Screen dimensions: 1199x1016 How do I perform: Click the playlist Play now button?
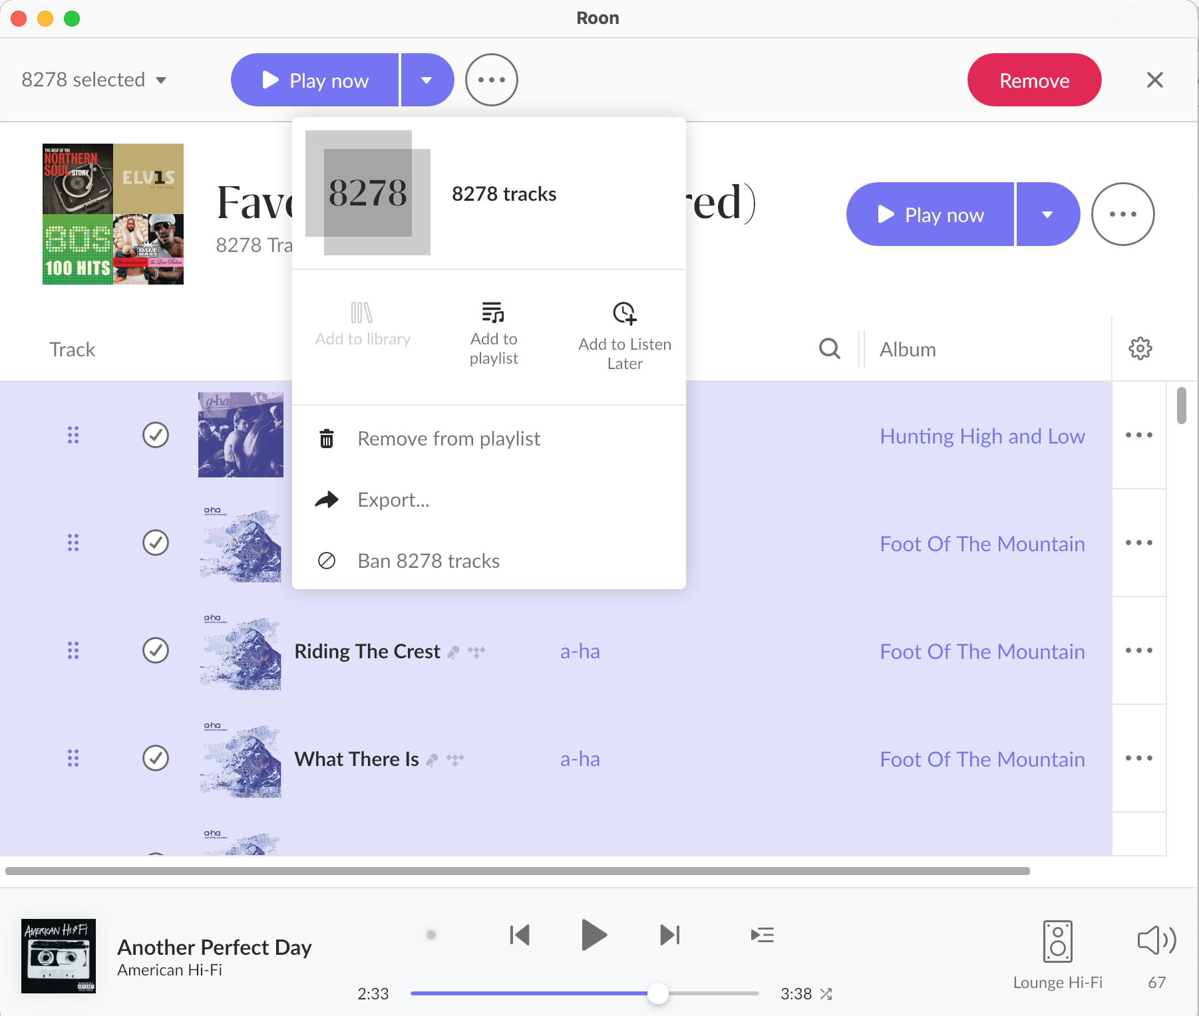point(930,214)
